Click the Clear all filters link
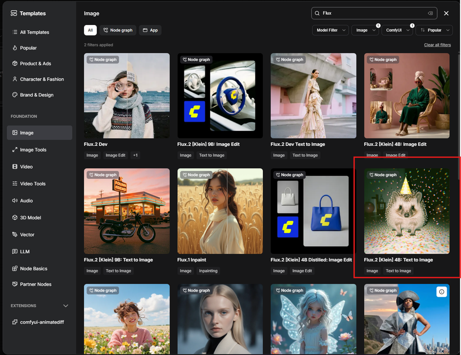This screenshot has width=461, height=355. coord(437,45)
